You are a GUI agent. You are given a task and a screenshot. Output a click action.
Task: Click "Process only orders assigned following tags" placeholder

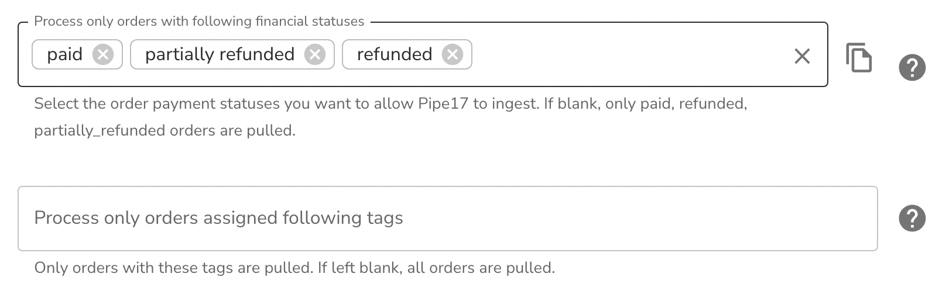point(218,218)
